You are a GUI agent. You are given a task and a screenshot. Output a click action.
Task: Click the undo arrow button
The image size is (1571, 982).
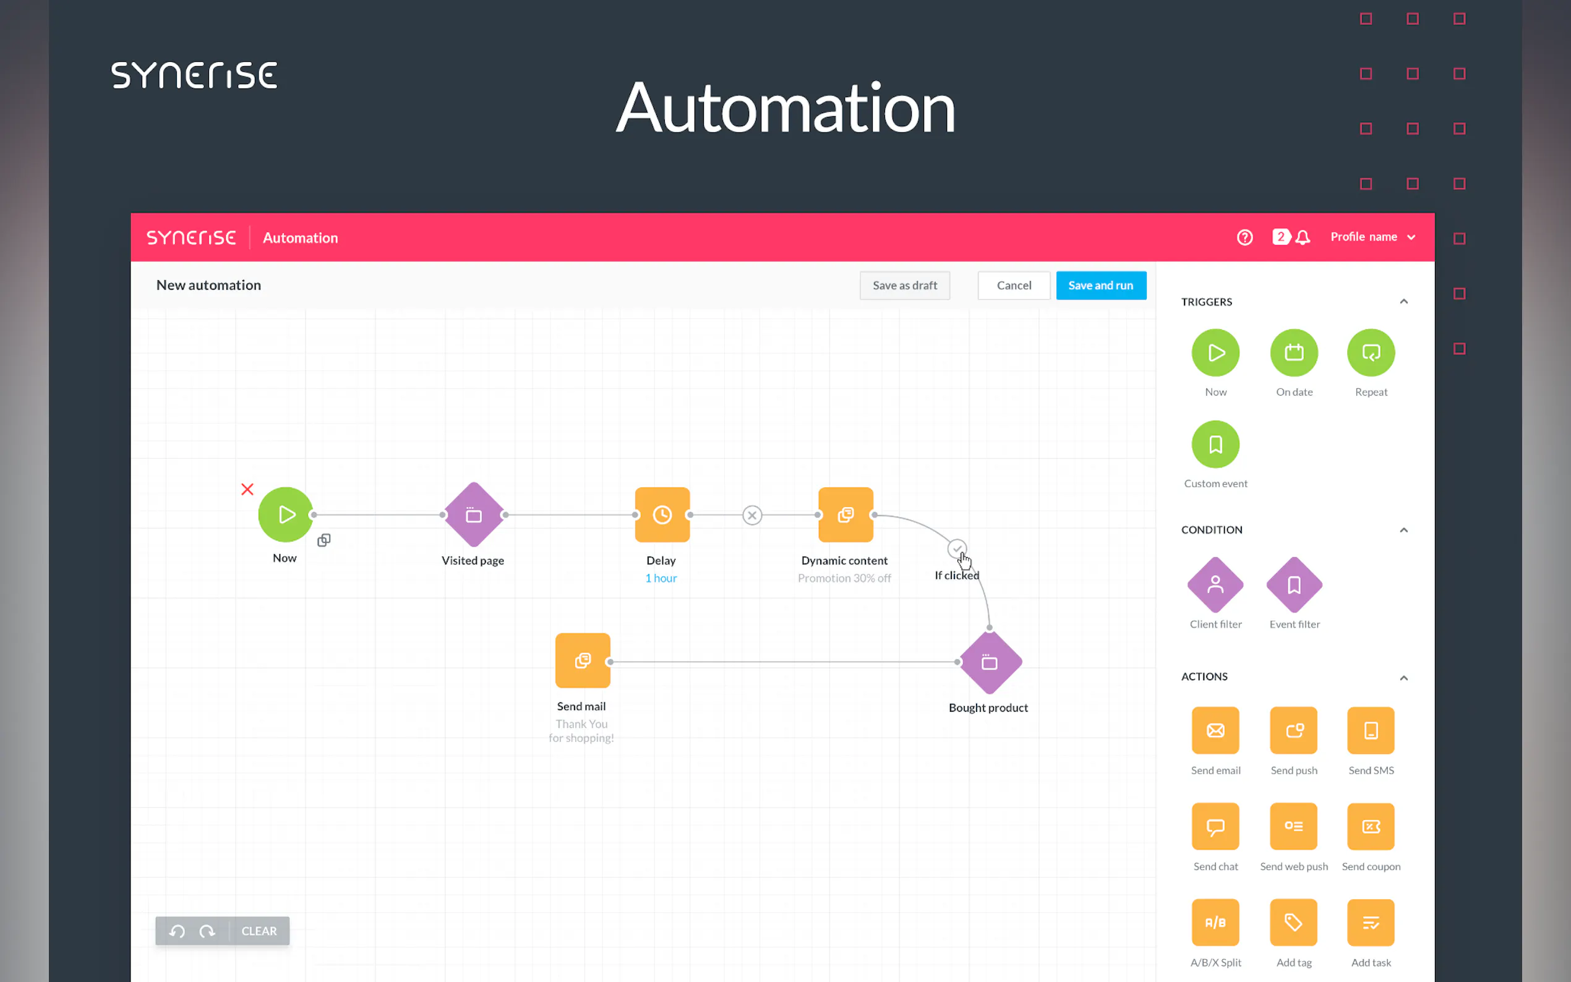(178, 931)
